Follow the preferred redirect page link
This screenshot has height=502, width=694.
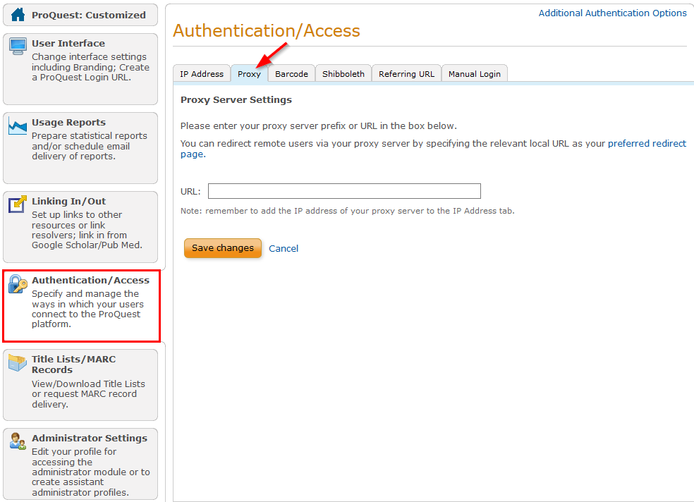[647, 143]
